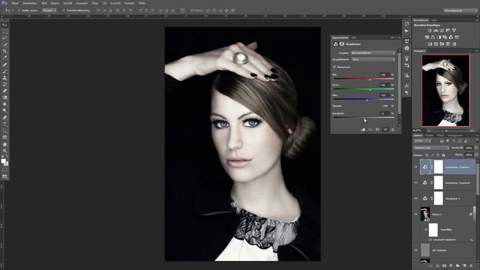
Task: Click the Navigator preview thumbnail
Action: (445, 91)
